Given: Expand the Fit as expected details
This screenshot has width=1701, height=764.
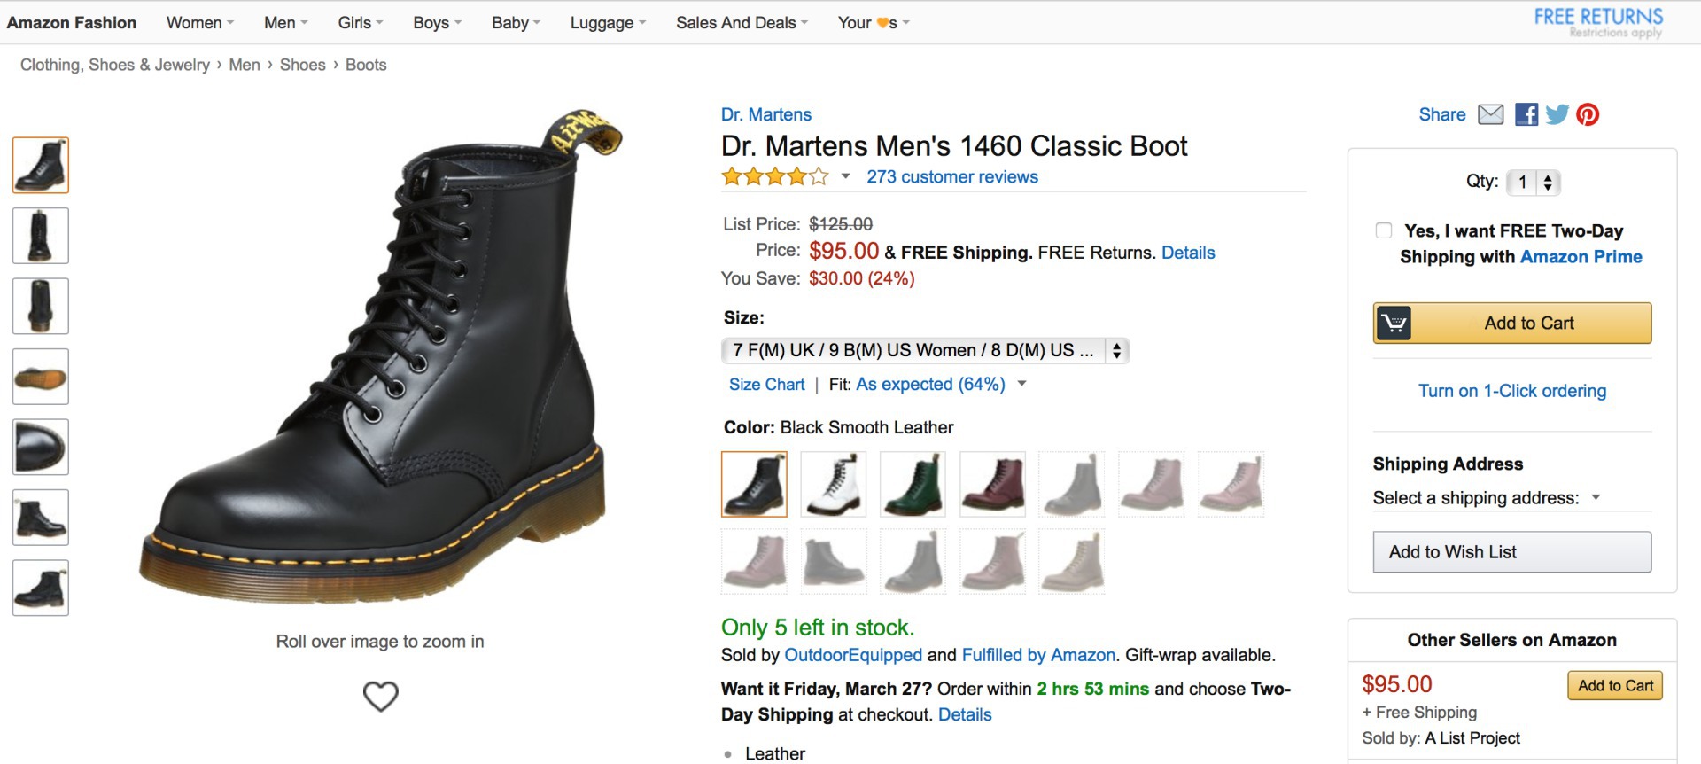Looking at the screenshot, I should [1022, 384].
